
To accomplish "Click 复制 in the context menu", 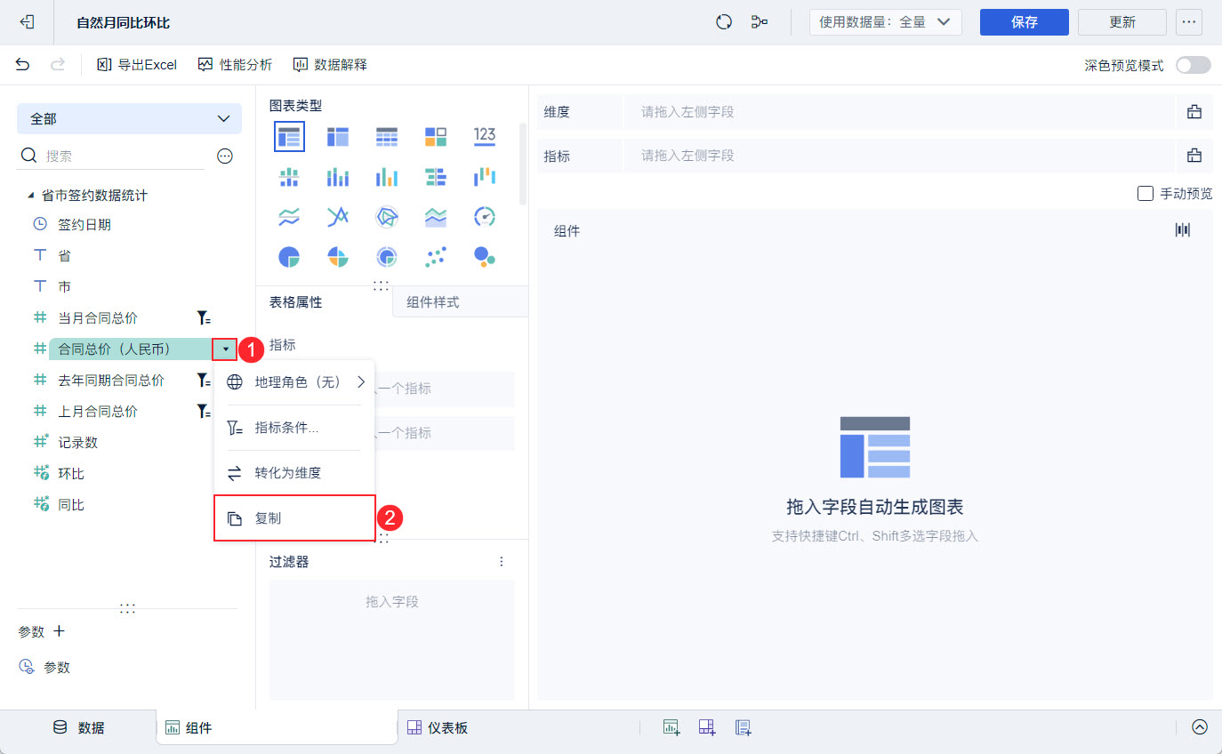I will click(294, 518).
